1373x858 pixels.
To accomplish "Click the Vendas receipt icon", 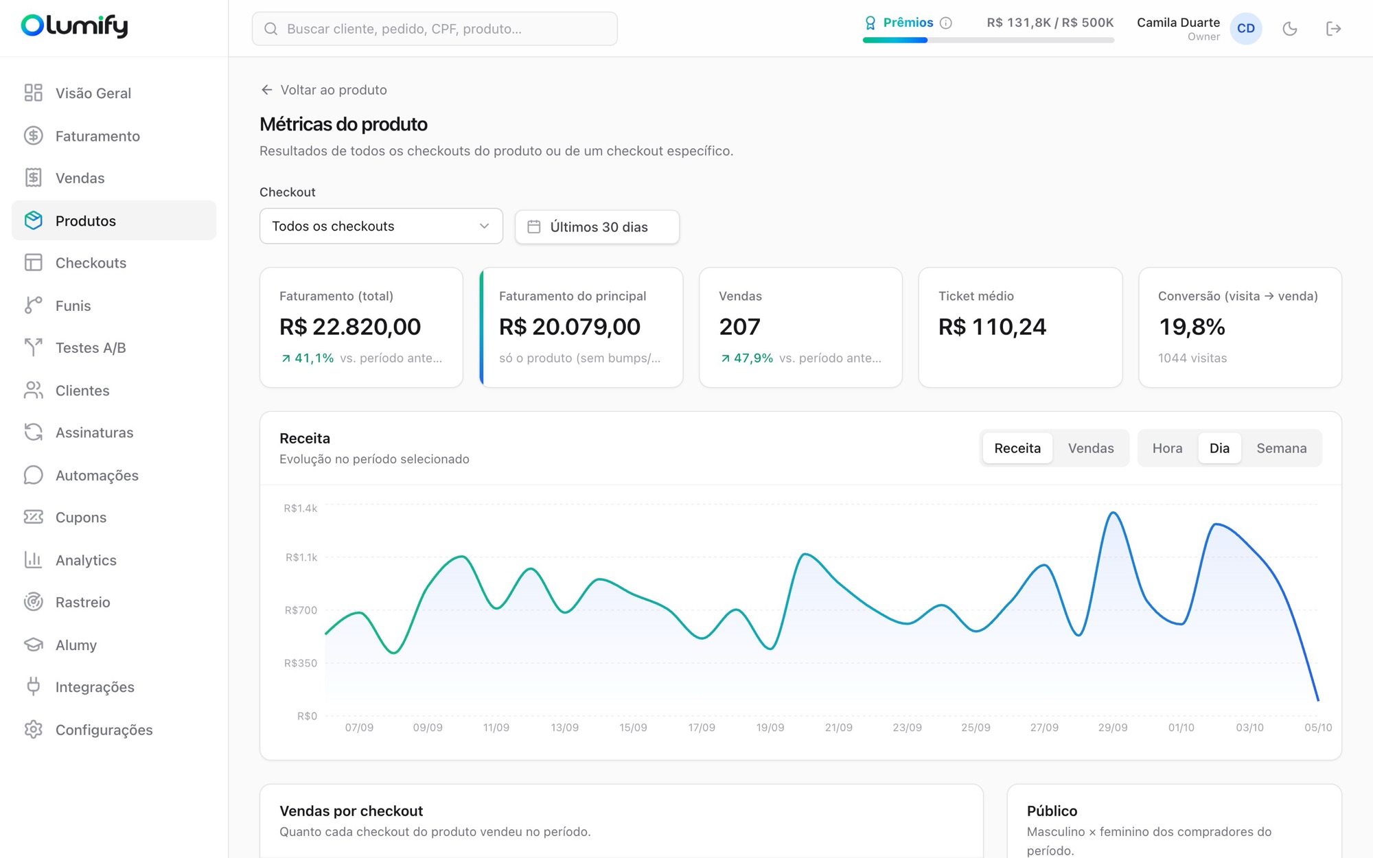I will pyautogui.click(x=33, y=178).
